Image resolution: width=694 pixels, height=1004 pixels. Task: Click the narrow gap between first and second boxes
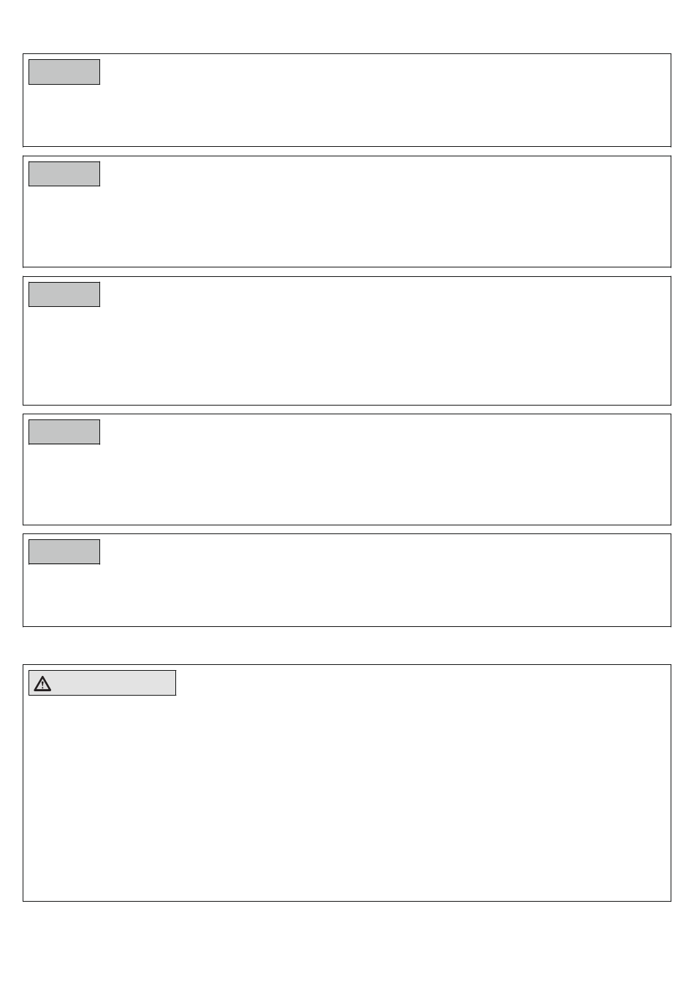pyautogui.click(x=347, y=151)
